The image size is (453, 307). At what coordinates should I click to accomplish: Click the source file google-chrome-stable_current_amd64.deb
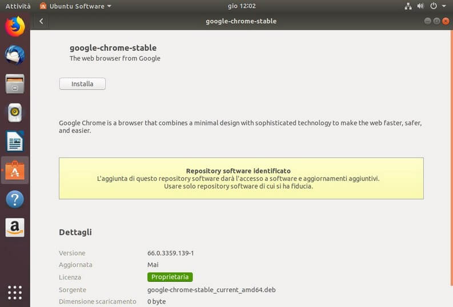[211, 290]
